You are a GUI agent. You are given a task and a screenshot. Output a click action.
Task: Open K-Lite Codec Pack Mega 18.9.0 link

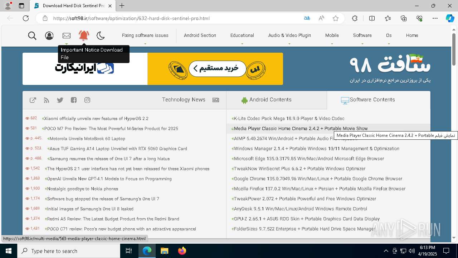pos(289,119)
